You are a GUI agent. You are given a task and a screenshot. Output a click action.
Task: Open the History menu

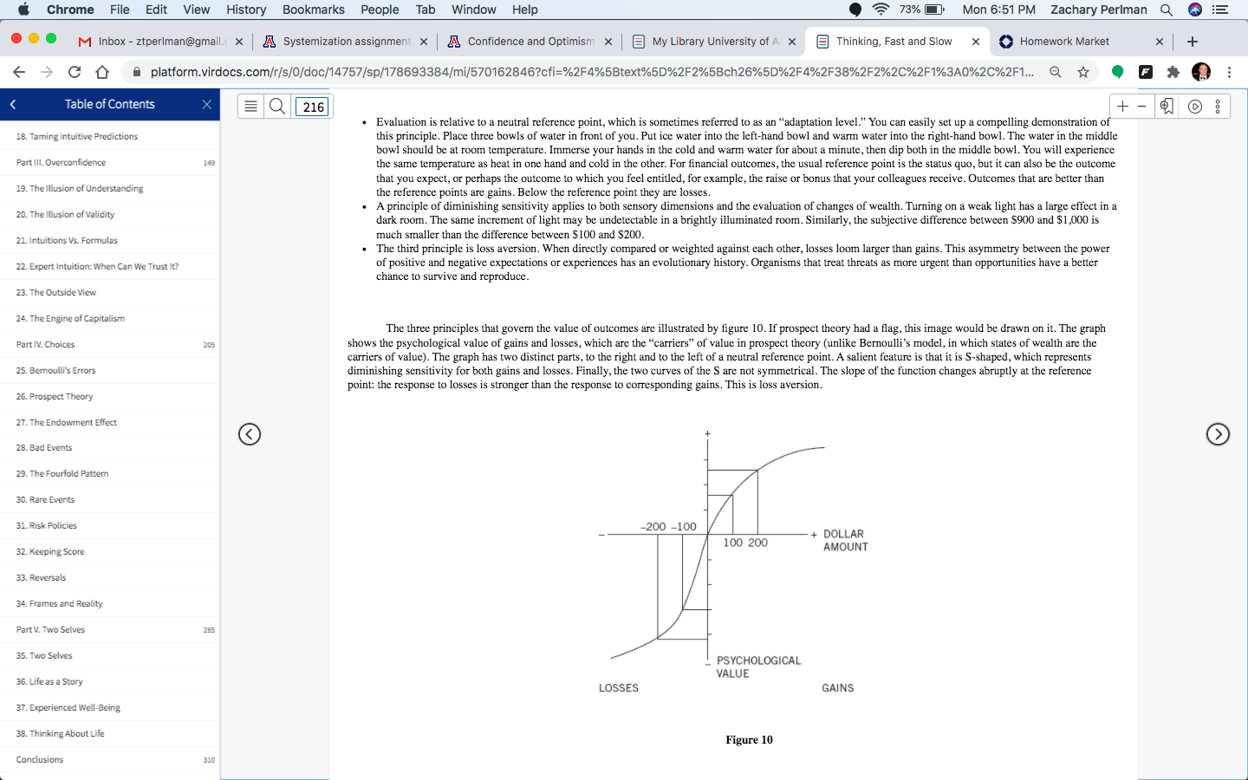click(x=246, y=10)
